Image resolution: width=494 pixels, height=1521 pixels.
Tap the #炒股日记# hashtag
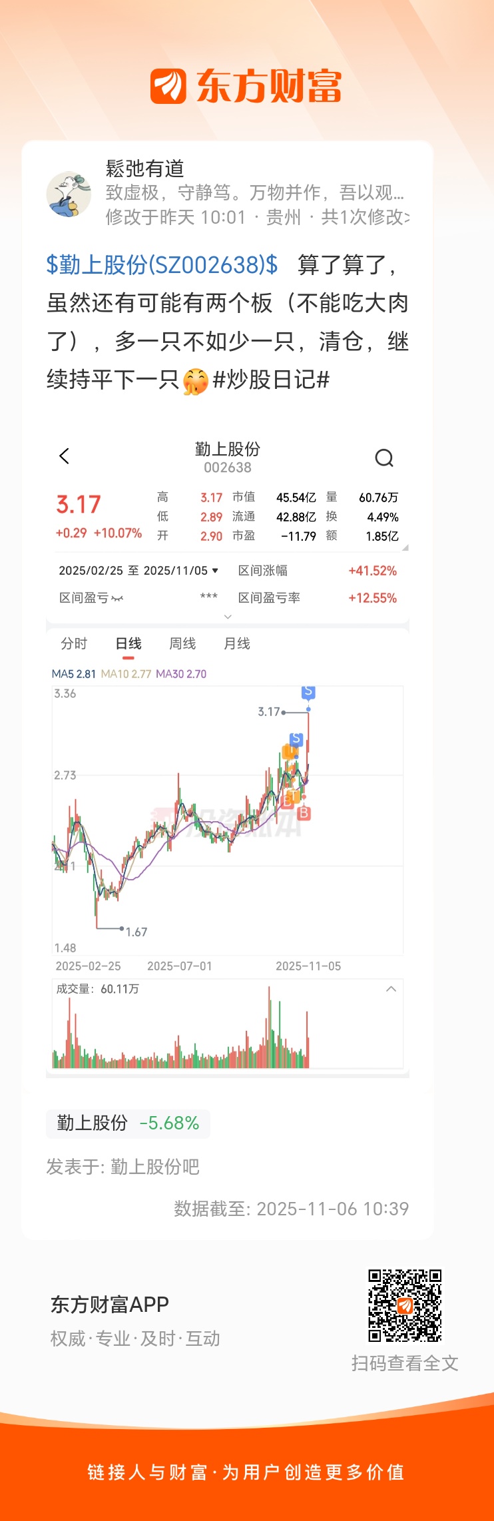tap(271, 380)
